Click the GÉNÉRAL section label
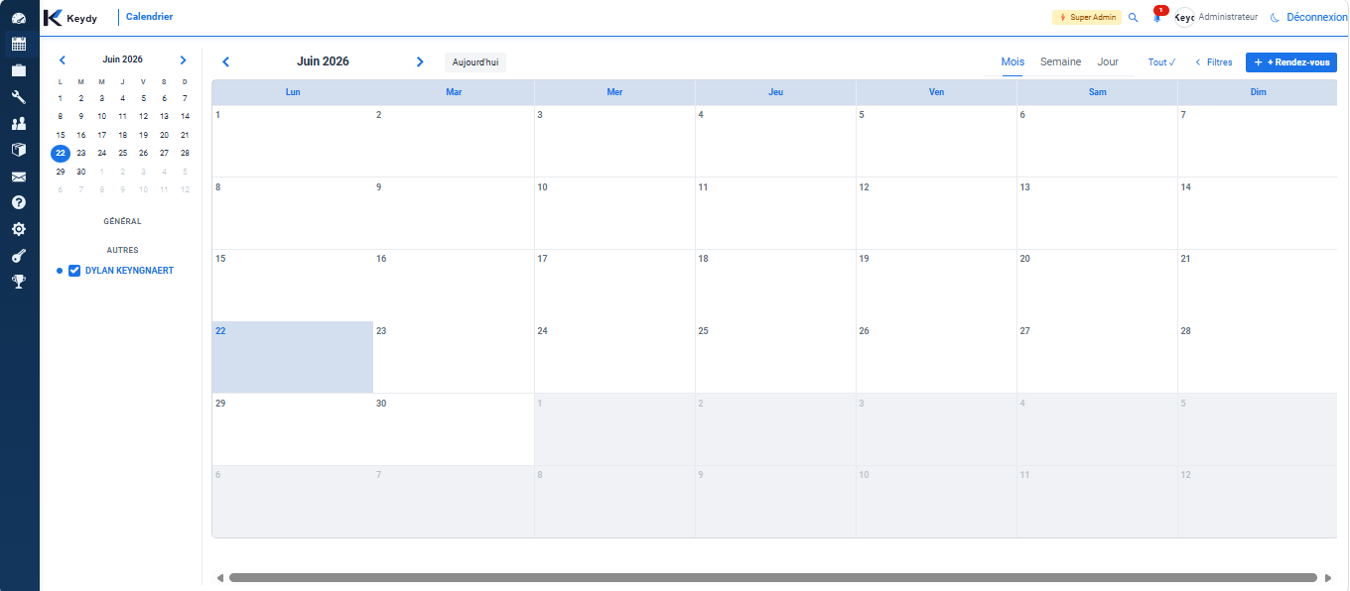This screenshot has height=591, width=1350. point(122,221)
